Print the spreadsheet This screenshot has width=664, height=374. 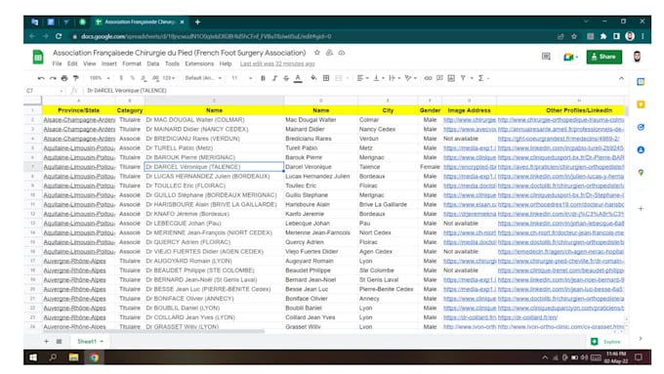(64, 78)
